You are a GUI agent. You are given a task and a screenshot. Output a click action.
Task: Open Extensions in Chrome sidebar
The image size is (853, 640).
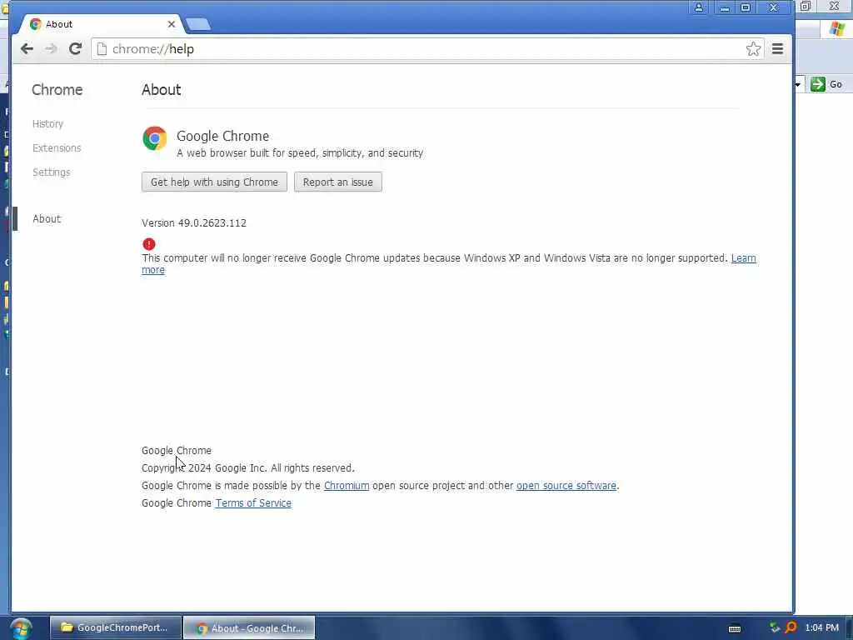[57, 148]
